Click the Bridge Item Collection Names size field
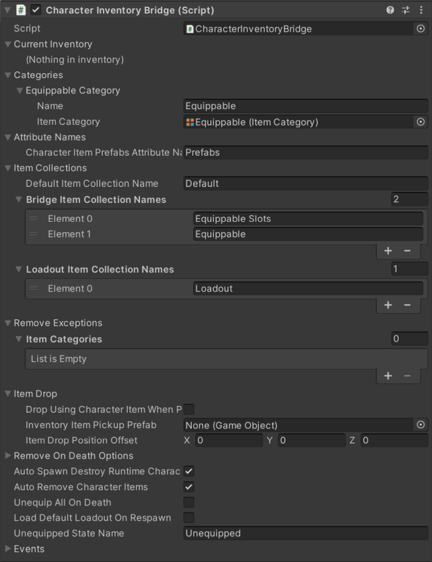 pyautogui.click(x=409, y=199)
